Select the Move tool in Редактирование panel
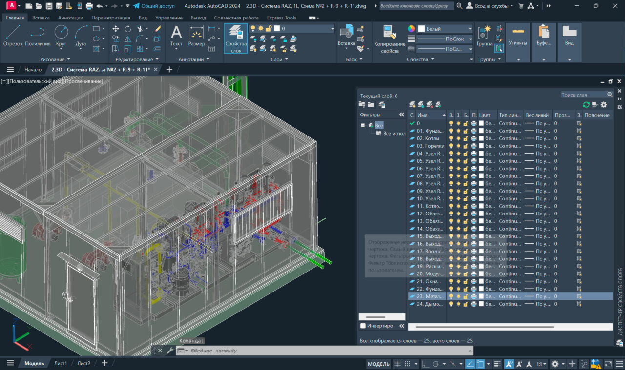The height and width of the screenshot is (370, 625). [x=116, y=29]
